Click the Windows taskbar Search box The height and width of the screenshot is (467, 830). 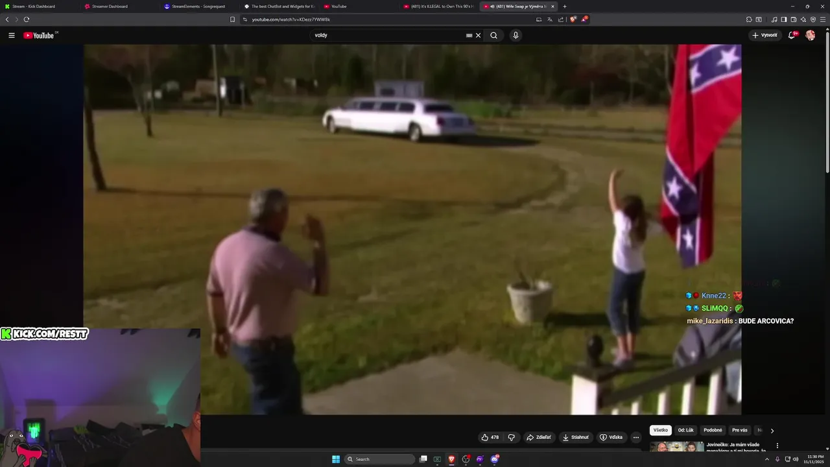tap(379, 459)
